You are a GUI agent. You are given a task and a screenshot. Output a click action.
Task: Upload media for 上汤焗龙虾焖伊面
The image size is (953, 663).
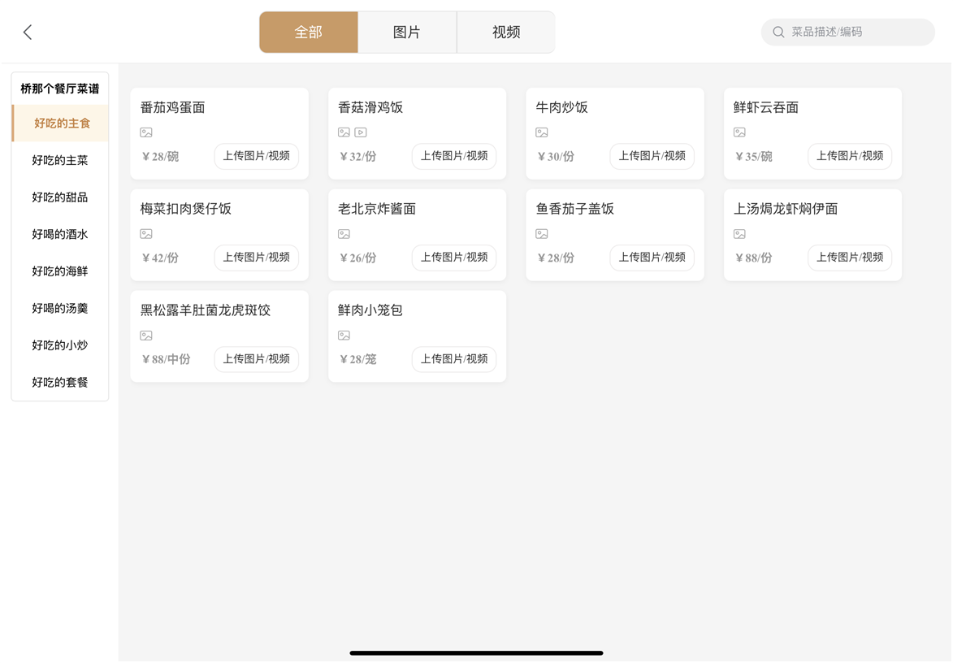[849, 258]
